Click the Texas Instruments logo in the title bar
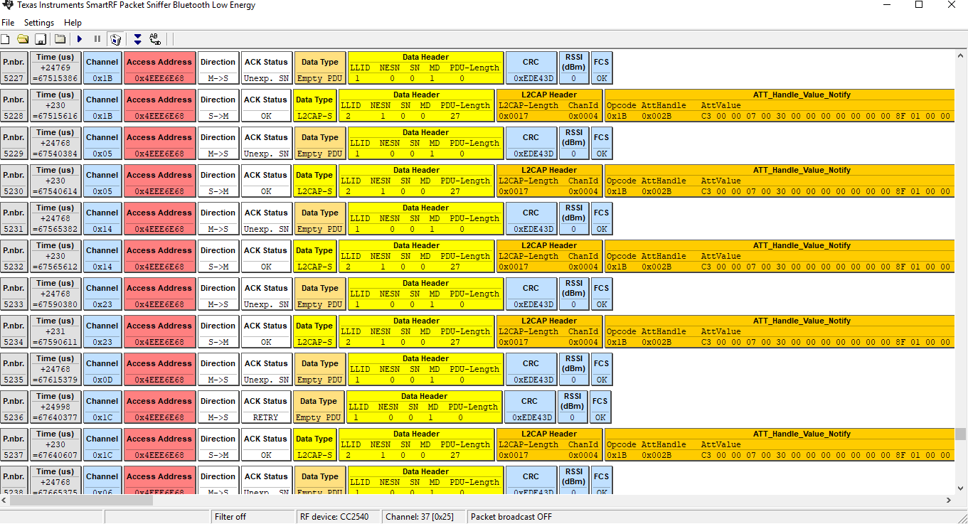 (x=7, y=6)
